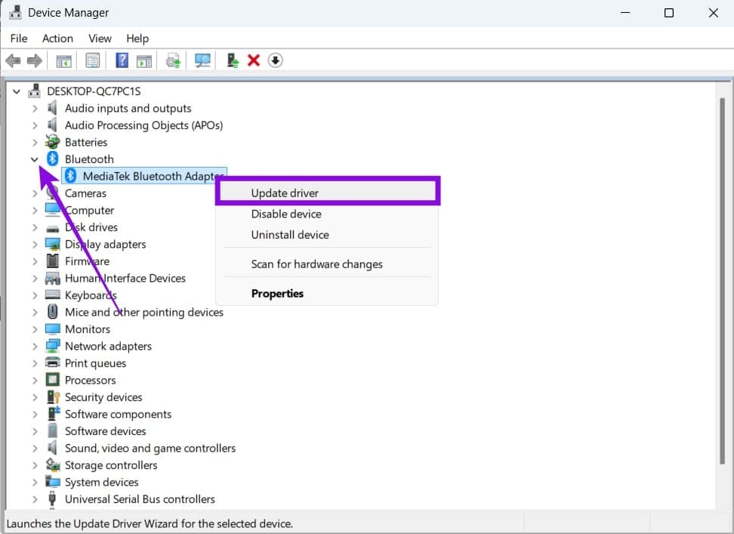Choose Uninstall device from context menu

coord(327,235)
